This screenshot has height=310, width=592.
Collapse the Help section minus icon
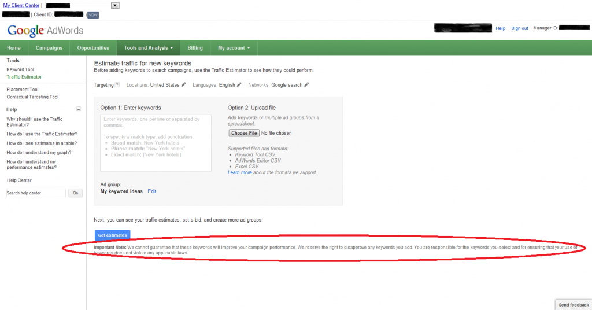click(79, 109)
